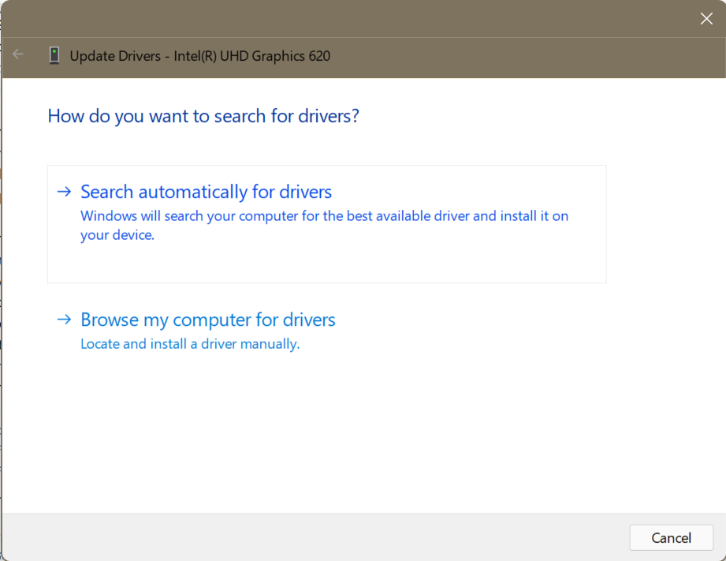Click the heading "How do you want to search for drivers?"
This screenshot has height=561, width=726.
coord(203,116)
